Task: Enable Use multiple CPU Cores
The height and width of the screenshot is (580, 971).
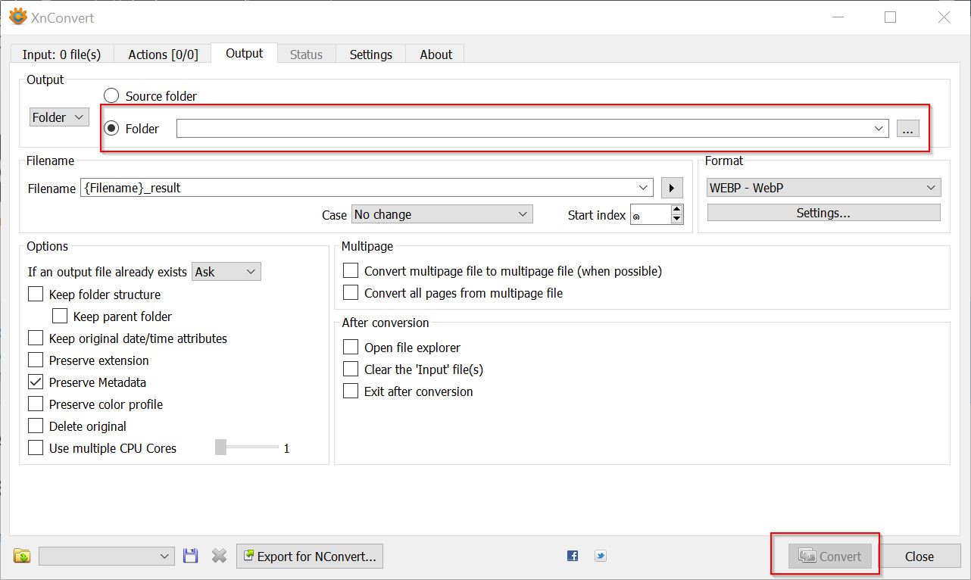Action: (36, 448)
